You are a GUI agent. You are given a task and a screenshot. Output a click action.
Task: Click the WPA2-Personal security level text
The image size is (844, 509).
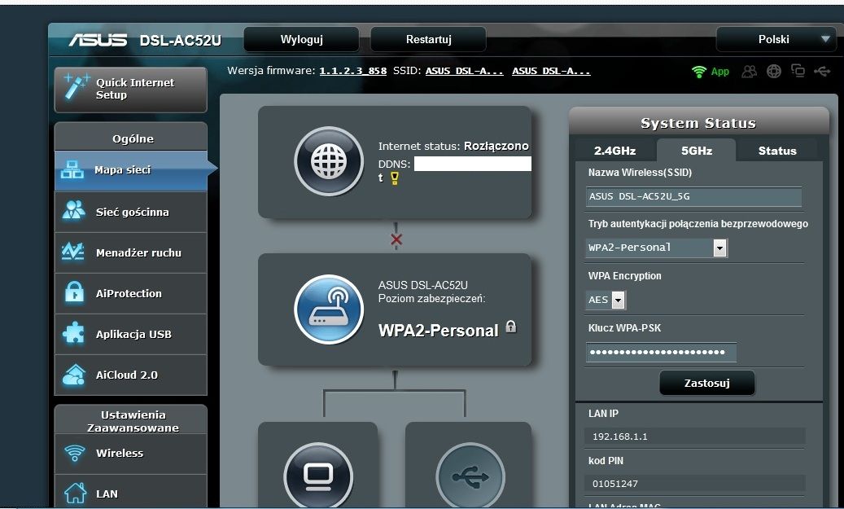438,330
